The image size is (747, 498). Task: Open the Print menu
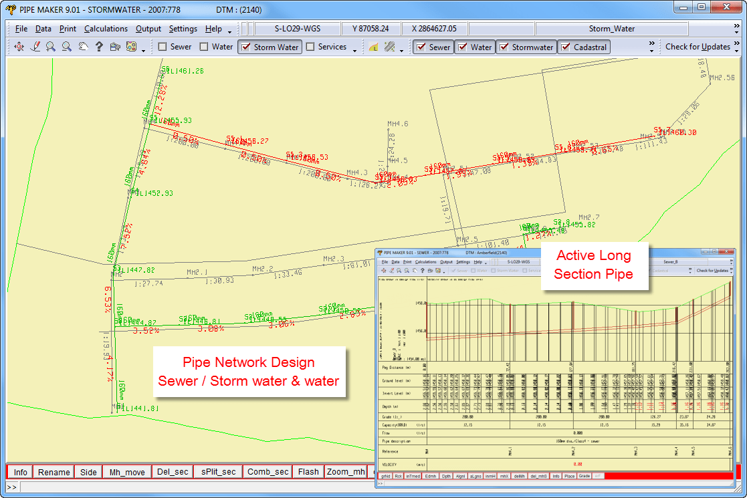(x=68, y=29)
